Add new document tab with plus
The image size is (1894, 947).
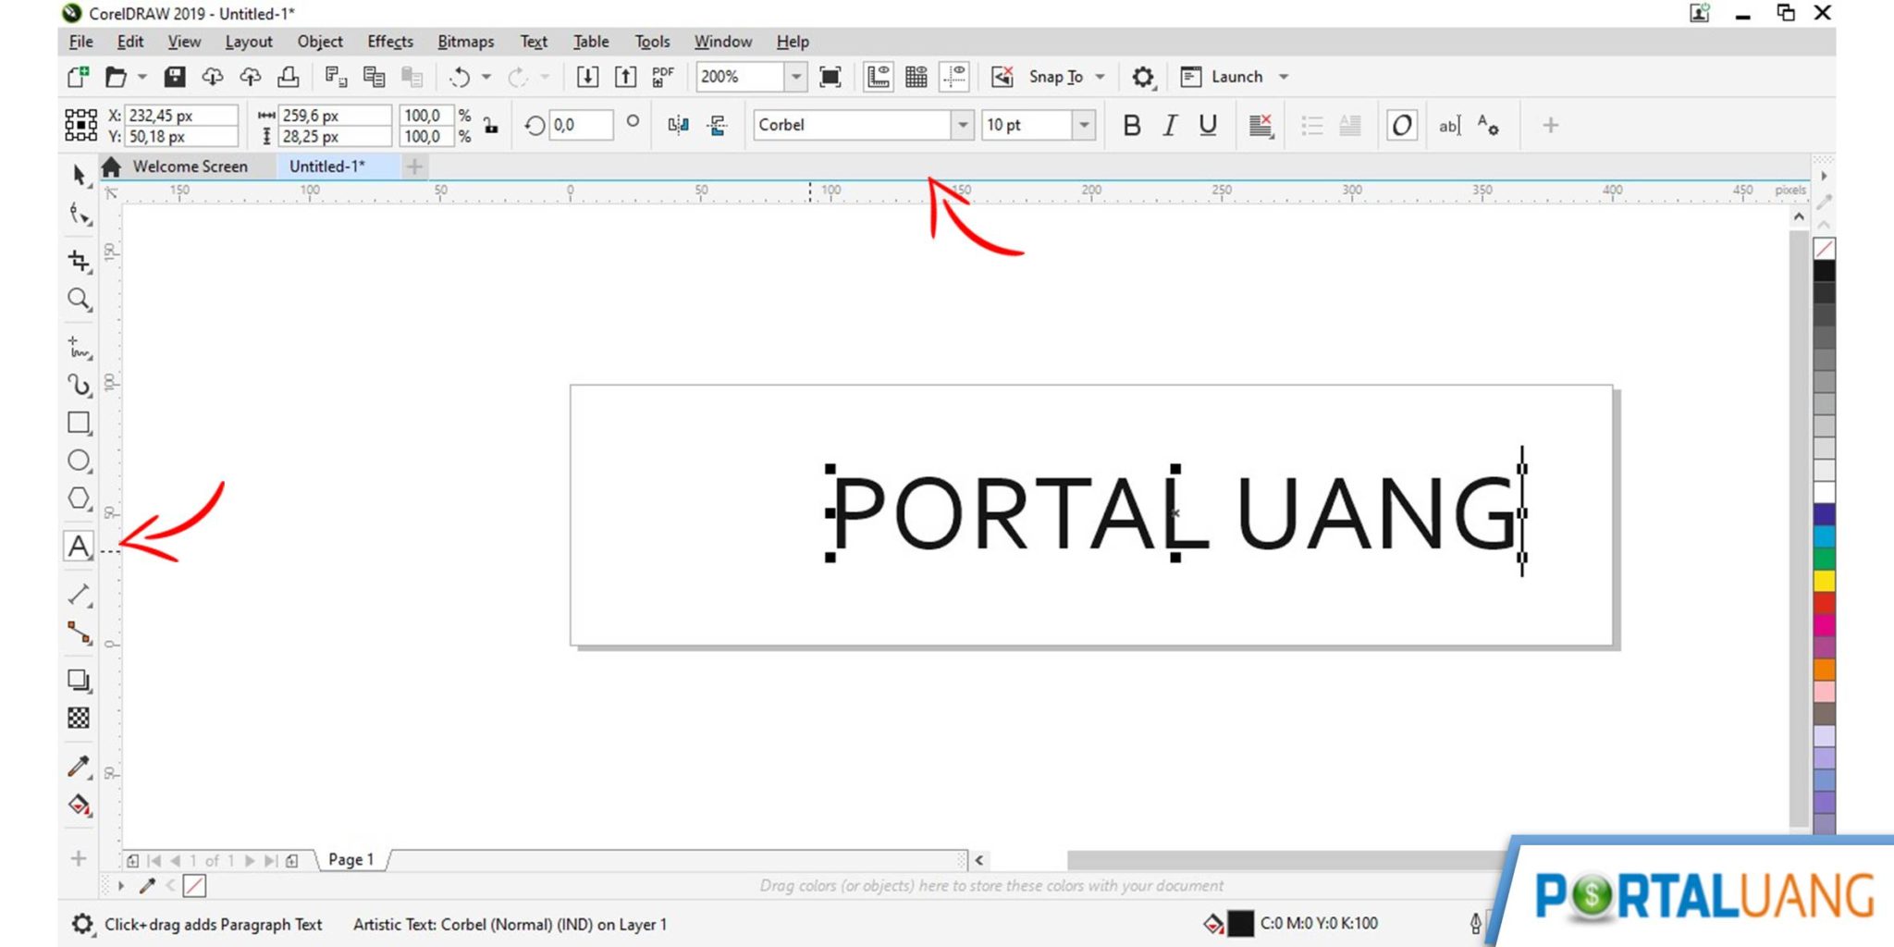point(415,166)
